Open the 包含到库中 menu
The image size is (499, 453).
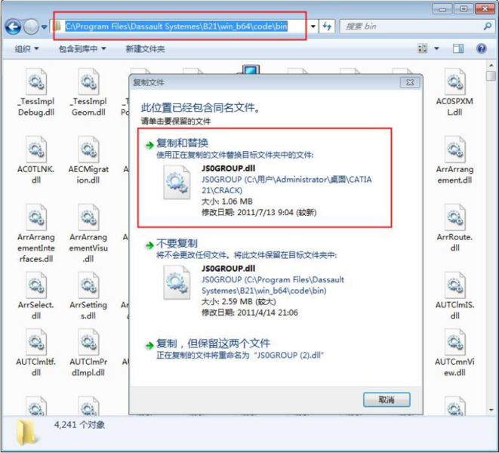pos(82,49)
